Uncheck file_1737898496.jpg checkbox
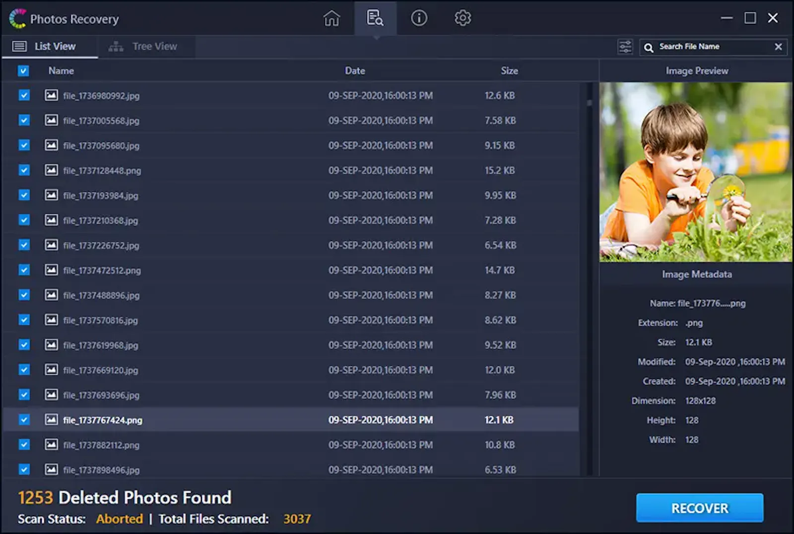This screenshot has height=534, width=794. click(24, 469)
